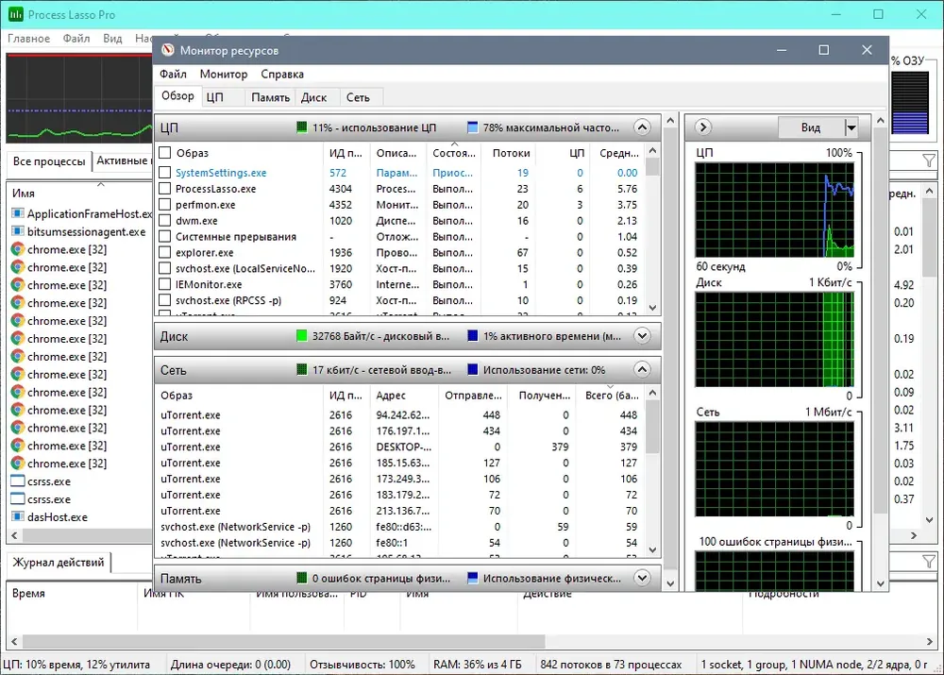944x675 pixels.
Task: Click the ApplicationFrameHost.exe process icon
Action: point(18,213)
